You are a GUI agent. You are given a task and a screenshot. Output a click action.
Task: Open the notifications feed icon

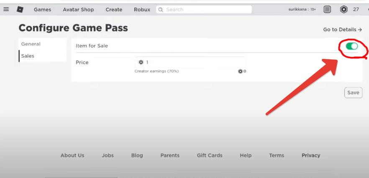(x=327, y=9)
